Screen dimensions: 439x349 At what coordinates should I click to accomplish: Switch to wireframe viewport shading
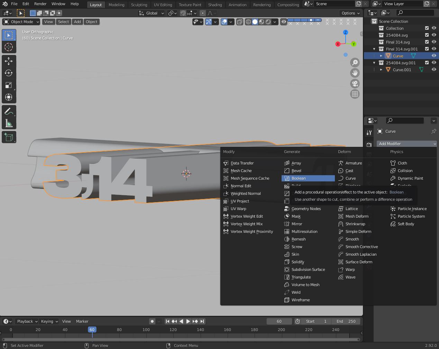pos(248,22)
